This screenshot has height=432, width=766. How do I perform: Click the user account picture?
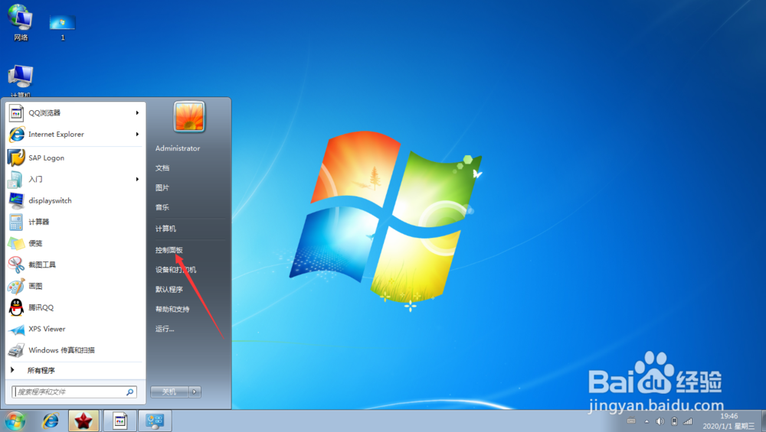(x=189, y=116)
